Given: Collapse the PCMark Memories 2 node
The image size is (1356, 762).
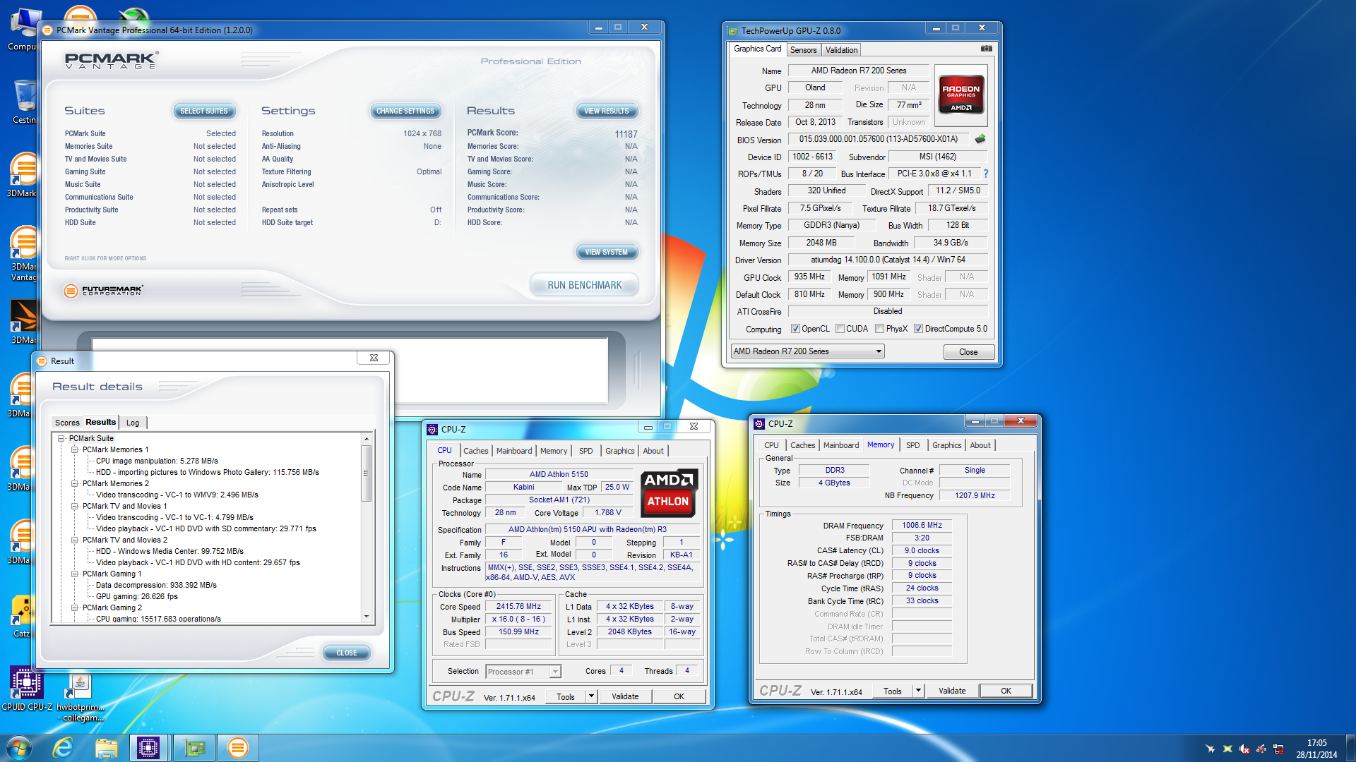Looking at the screenshot, I should click(x=74, y=483).
